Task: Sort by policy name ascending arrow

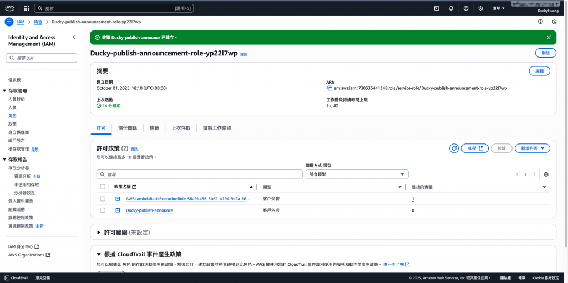Action: pos(251,187)
